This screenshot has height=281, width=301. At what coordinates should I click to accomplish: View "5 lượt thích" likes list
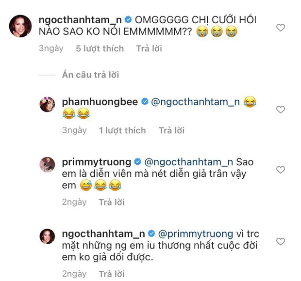[x=100, y=48]
